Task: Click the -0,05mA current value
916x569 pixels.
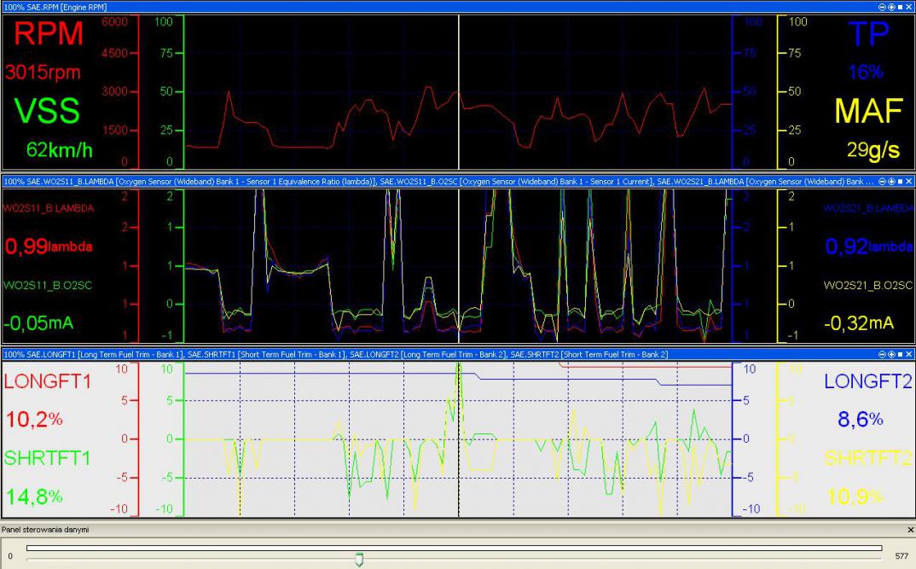Action: (x=38, y=323)
